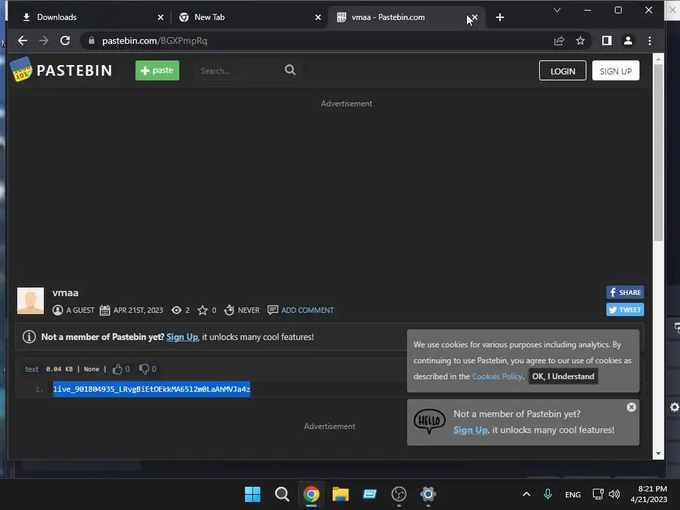
Task: Open the Chrome profile menu
Action: coord(628,41)
